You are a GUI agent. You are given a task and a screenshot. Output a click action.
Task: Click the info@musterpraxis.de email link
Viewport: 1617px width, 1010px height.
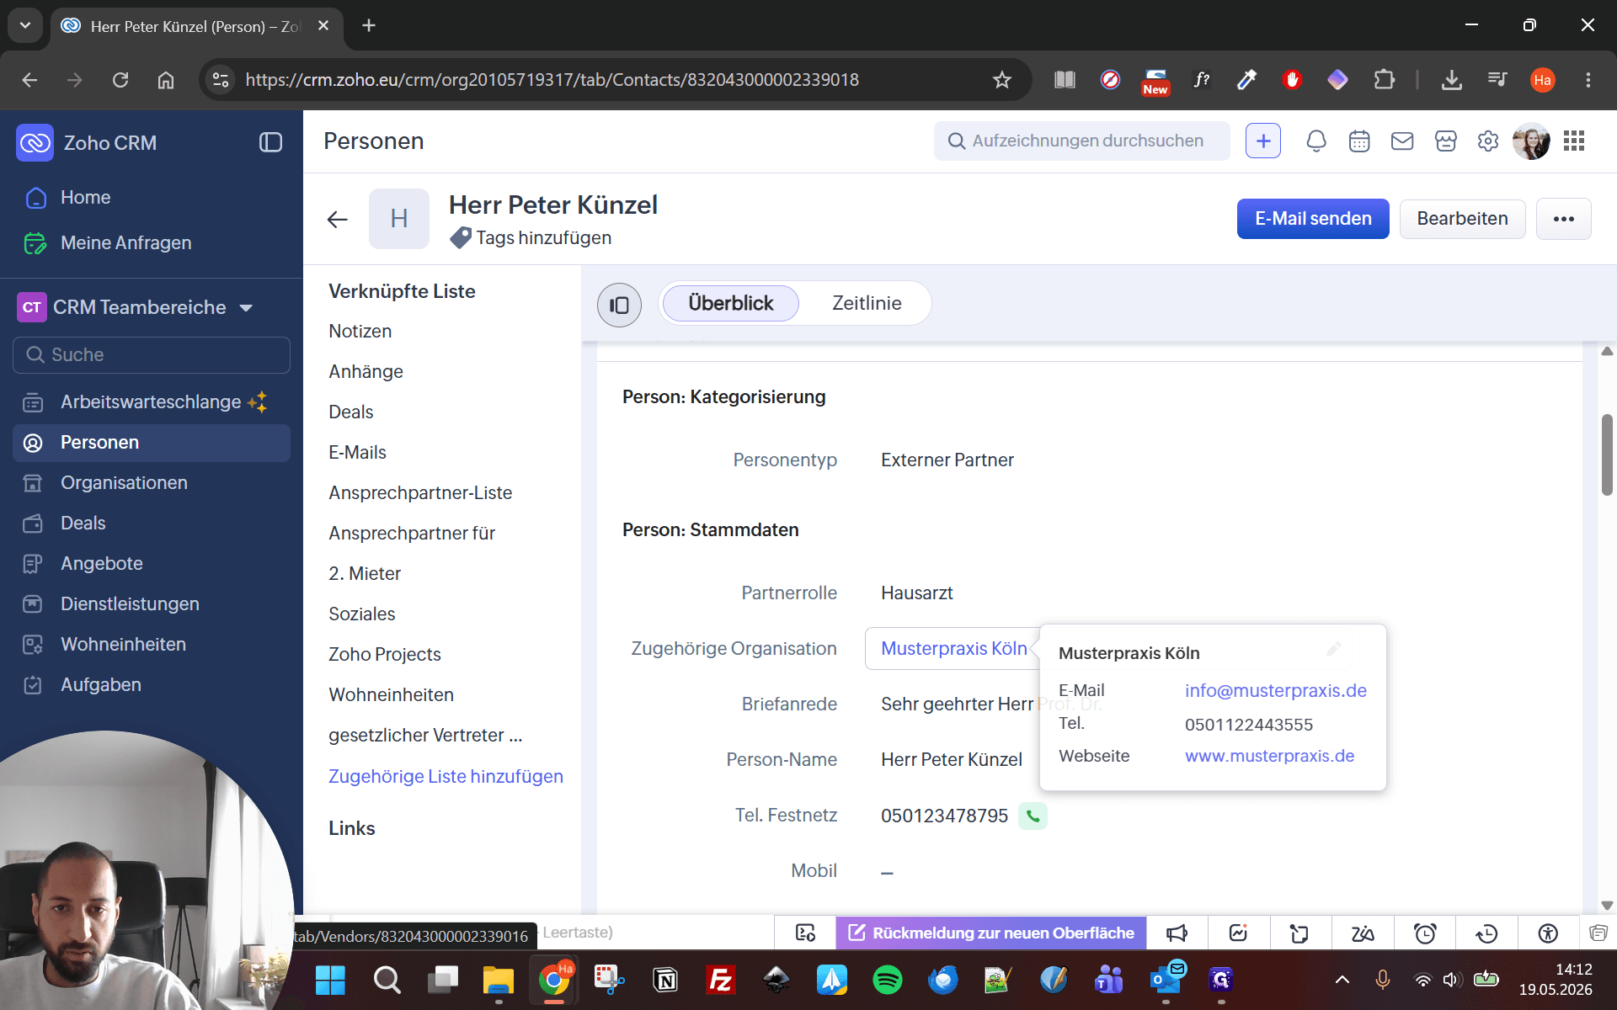tap(1275, 691)
